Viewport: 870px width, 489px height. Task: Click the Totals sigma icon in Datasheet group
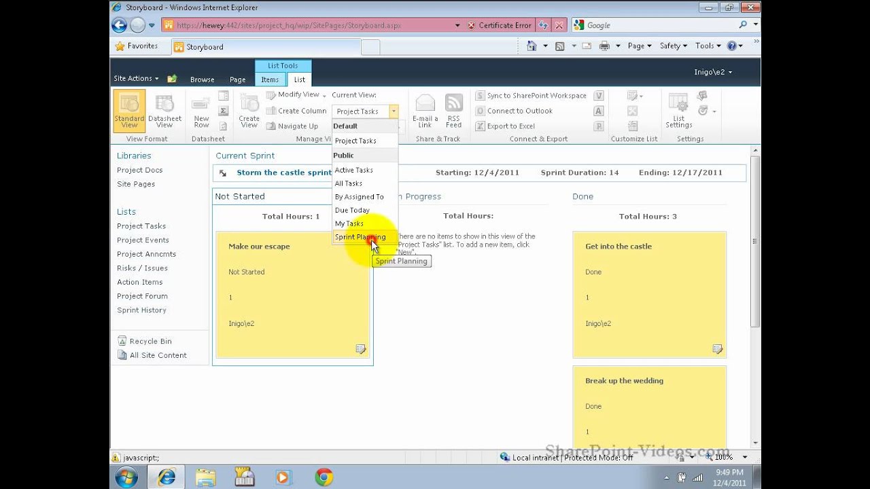(x=223, y=111)
